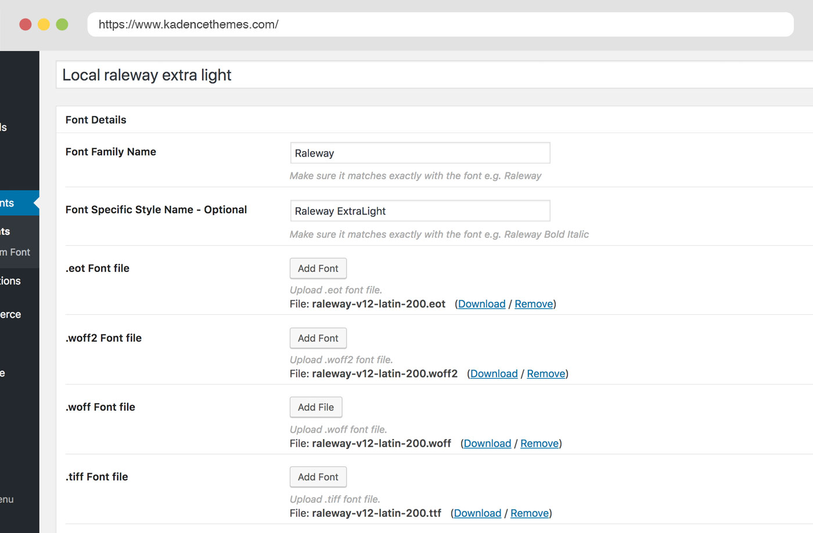Remove the raleway-v12-latin-200.woff2 file
The image size is (813, 533).
pos(546,374)
